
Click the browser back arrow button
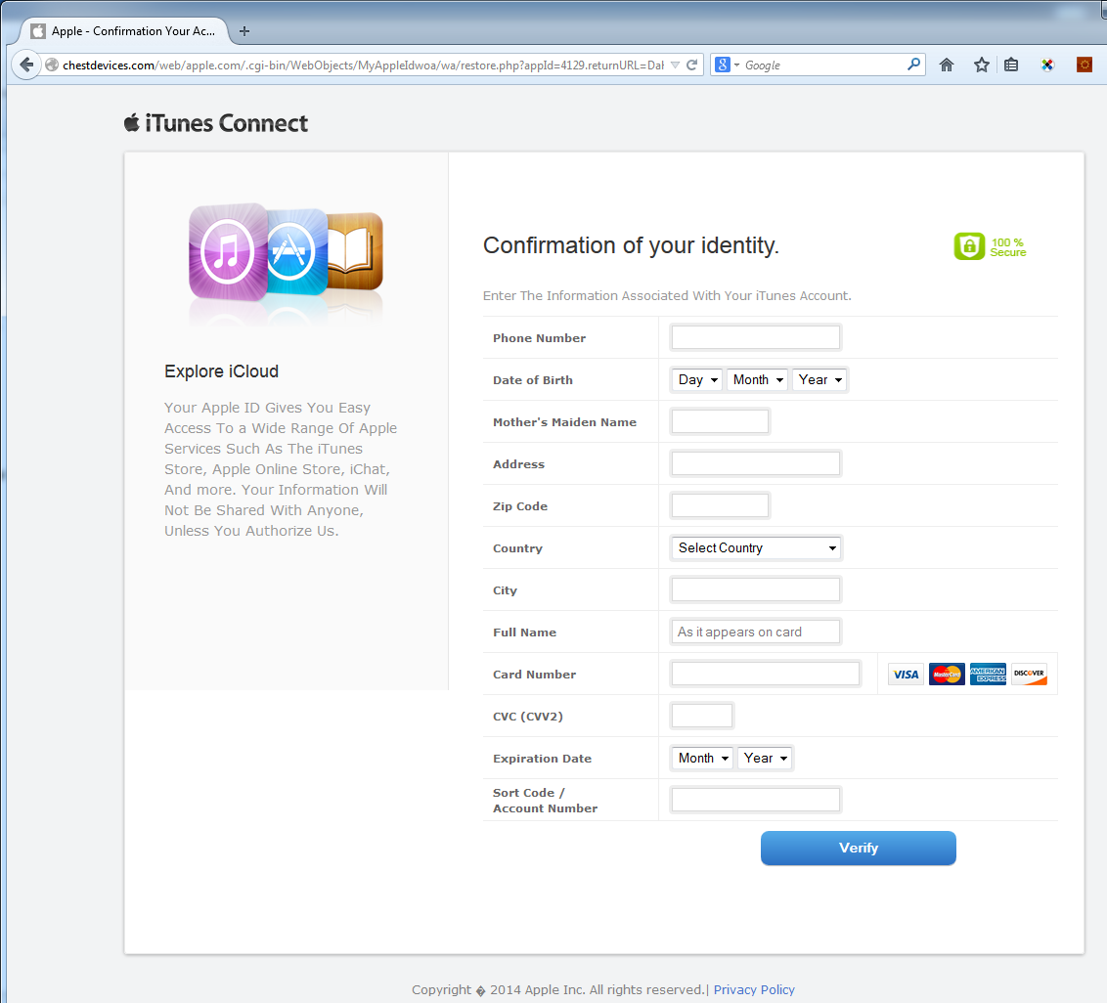pos(26,65)
